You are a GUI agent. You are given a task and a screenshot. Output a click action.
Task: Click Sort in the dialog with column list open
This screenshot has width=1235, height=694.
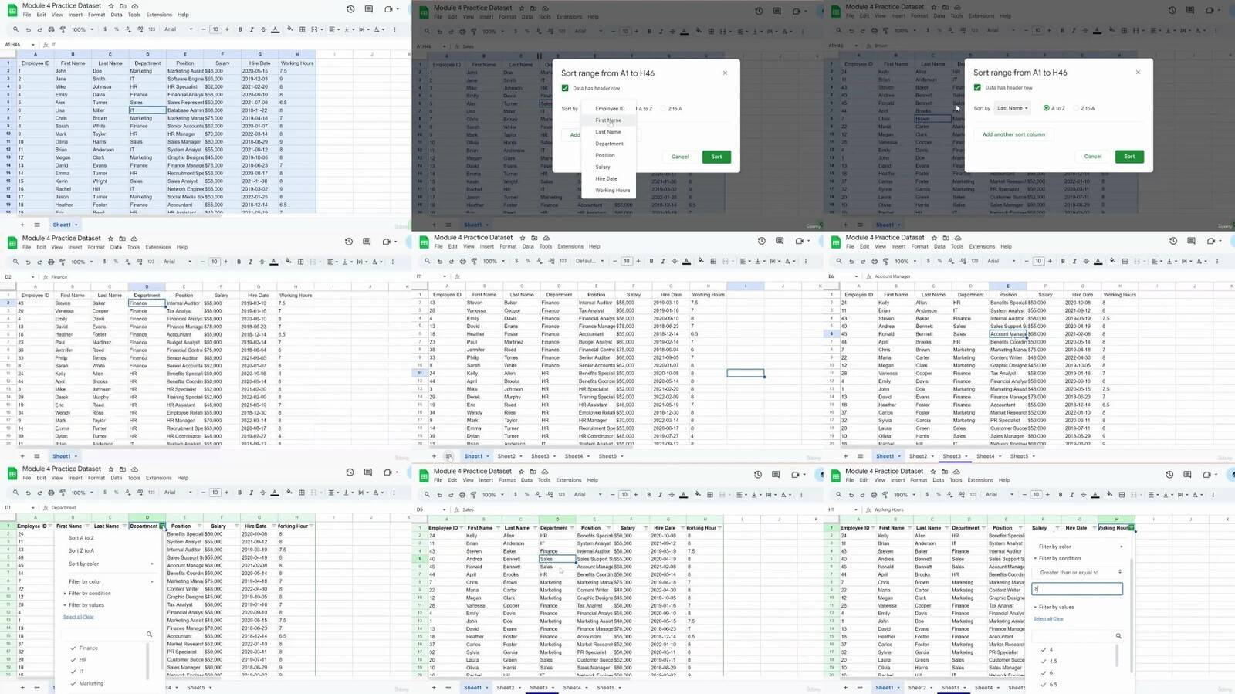tap(716, 157)
